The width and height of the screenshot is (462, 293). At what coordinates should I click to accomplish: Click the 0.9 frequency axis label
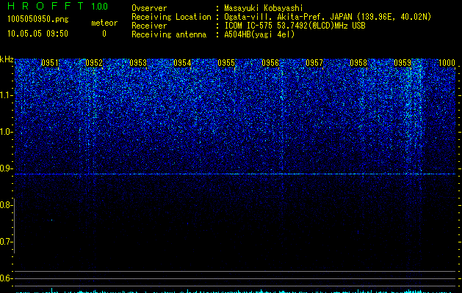tap(7, 168)
